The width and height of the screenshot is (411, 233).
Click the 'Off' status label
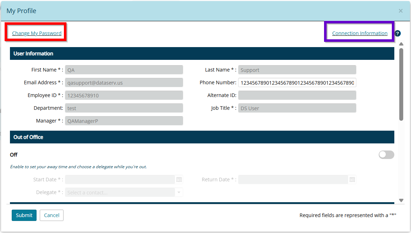(x=13, y=155)
